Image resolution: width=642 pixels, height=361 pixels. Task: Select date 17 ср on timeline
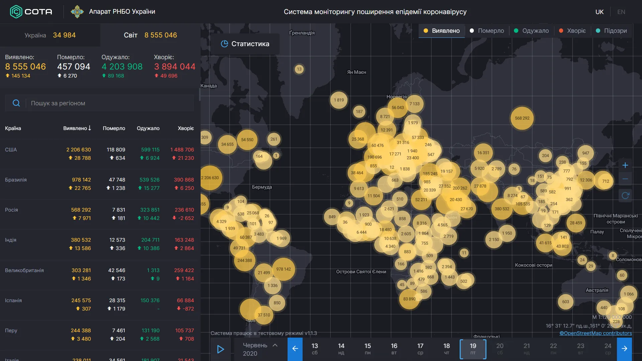(420, 349)
